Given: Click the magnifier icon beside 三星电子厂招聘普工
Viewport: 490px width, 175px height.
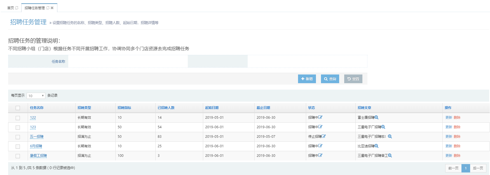Looking at the screenshot, I should (x=390, y=156).
